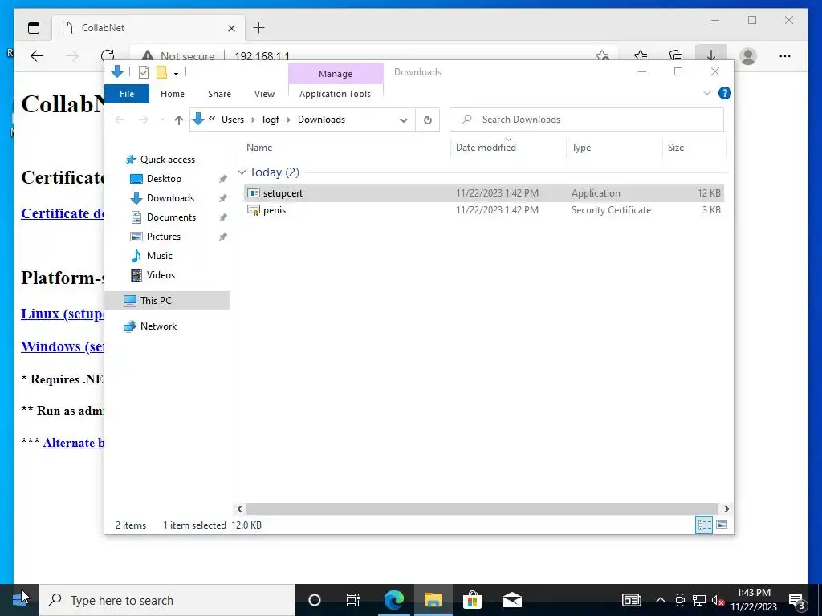Close the CollabNet browser tab

pos(231,28)
